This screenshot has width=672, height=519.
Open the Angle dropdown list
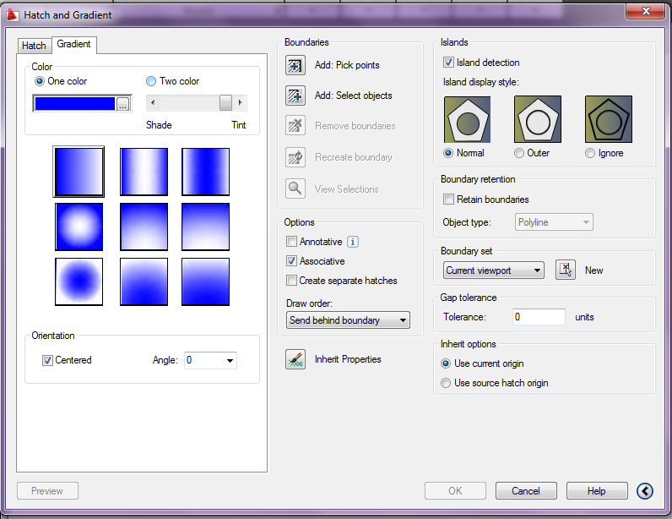pyautogui.click(x=210, y=360)
